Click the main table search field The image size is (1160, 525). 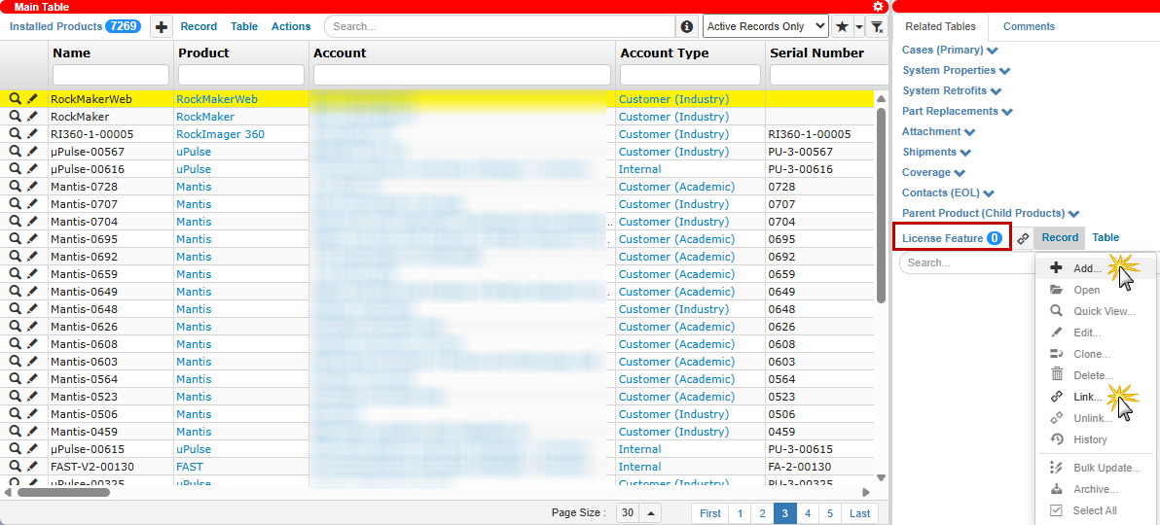(500, 26)
